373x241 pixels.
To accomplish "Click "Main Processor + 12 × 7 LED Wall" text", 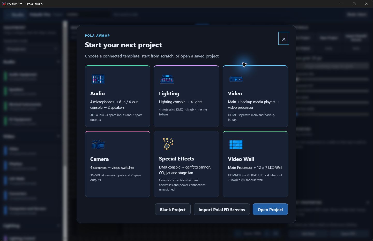I will coord(255,167).
